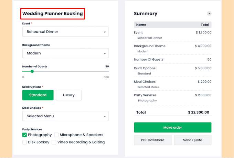Collapse the Summary panel arrow icon
Image resolution: width=234 pixels, height=158 pixels.
209,13
